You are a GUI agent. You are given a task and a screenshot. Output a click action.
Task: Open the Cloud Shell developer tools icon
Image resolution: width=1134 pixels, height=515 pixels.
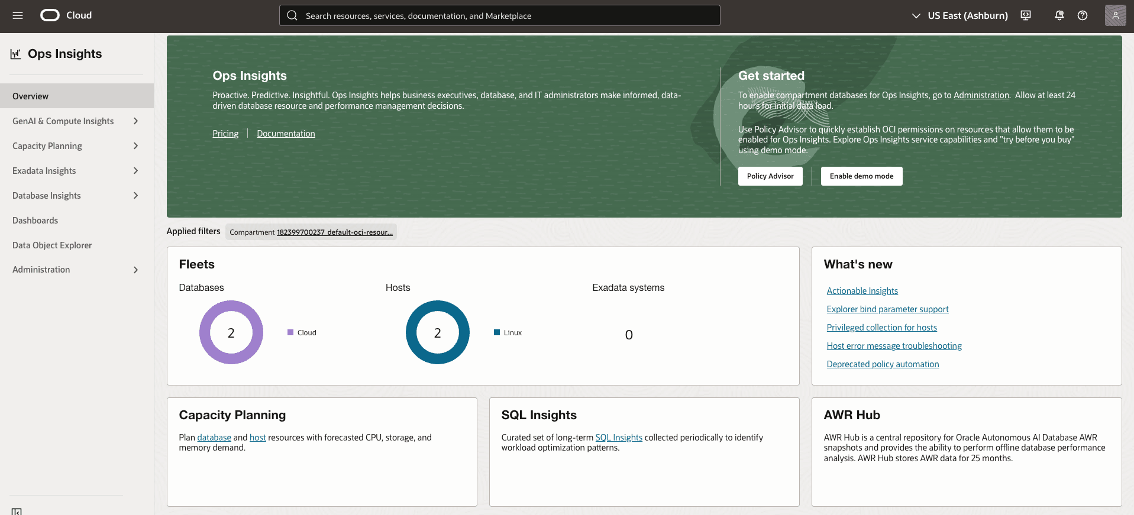1026,15
